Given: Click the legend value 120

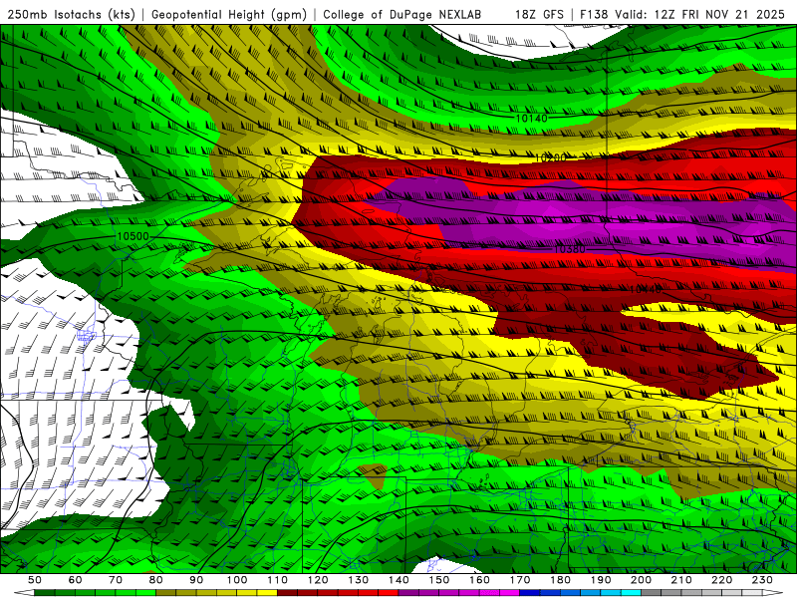Looking at the screenshot, I should pyautogui.click(x=318, y=580).
